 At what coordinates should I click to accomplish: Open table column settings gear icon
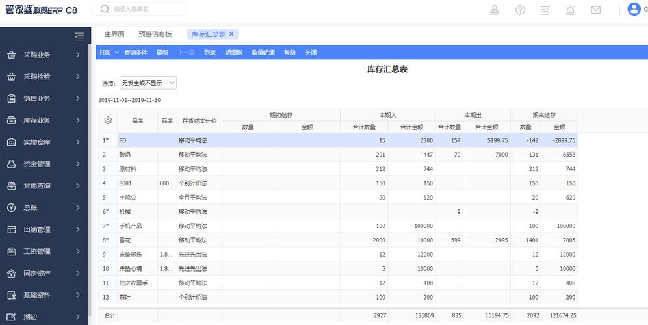point(108,120)
